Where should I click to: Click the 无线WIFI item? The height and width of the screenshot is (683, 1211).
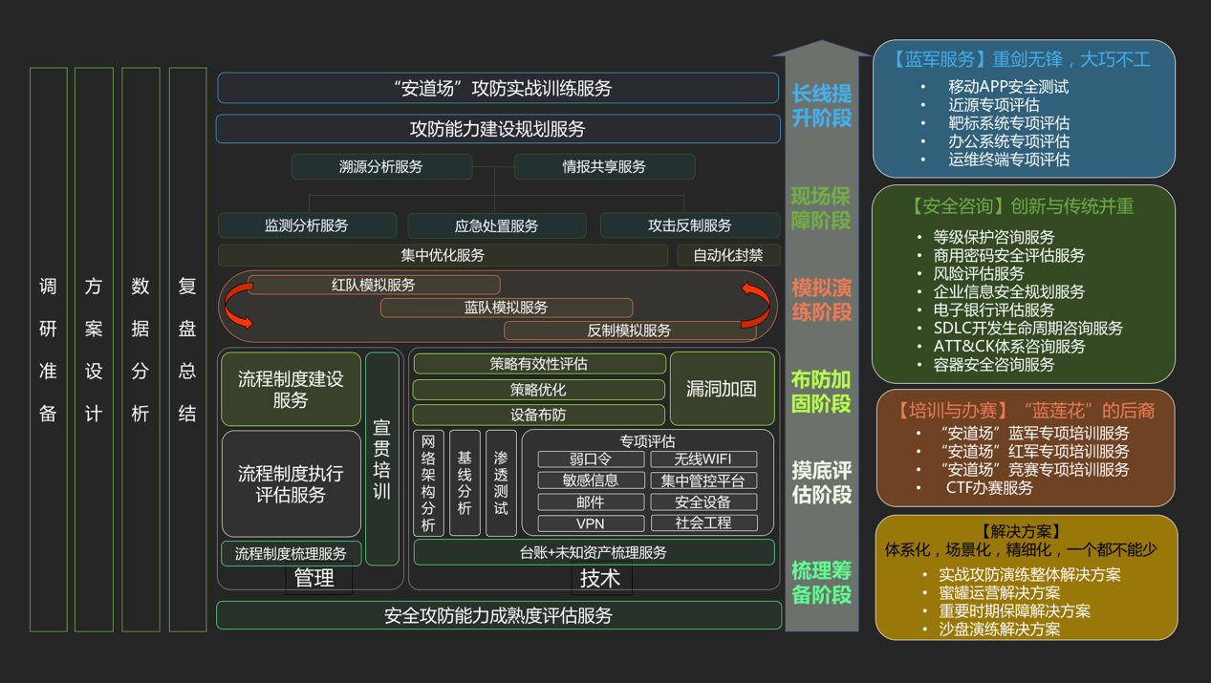pos(703,459)
